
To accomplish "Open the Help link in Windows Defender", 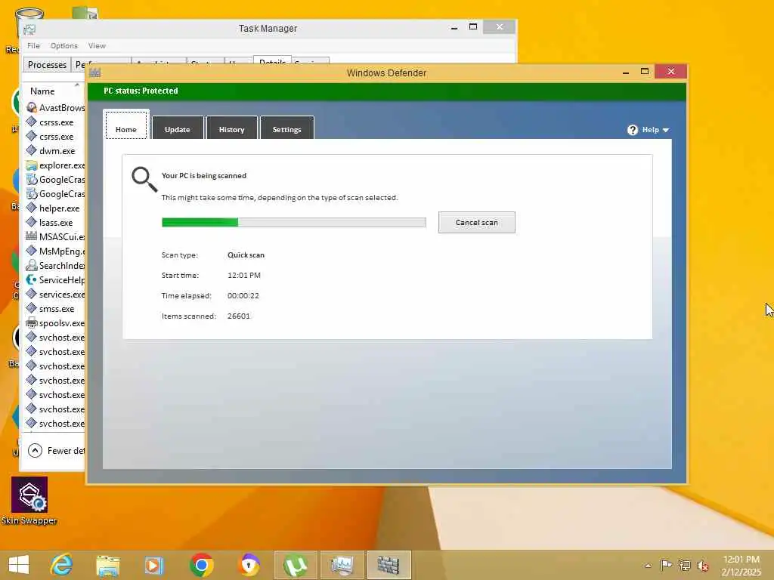I will 650,130.
